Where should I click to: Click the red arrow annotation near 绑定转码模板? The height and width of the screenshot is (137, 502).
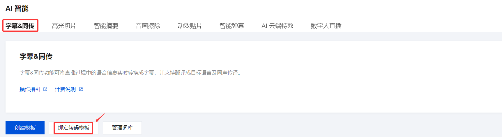100,118
